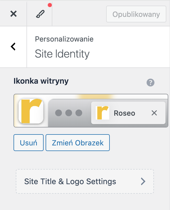Open help for Ikonka witryny section

tap(151, 83)
